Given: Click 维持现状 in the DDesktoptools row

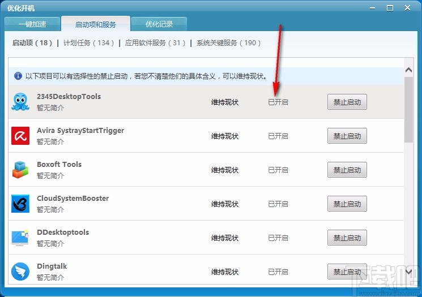Looking at the screenshot, I should tap(225, 238).
